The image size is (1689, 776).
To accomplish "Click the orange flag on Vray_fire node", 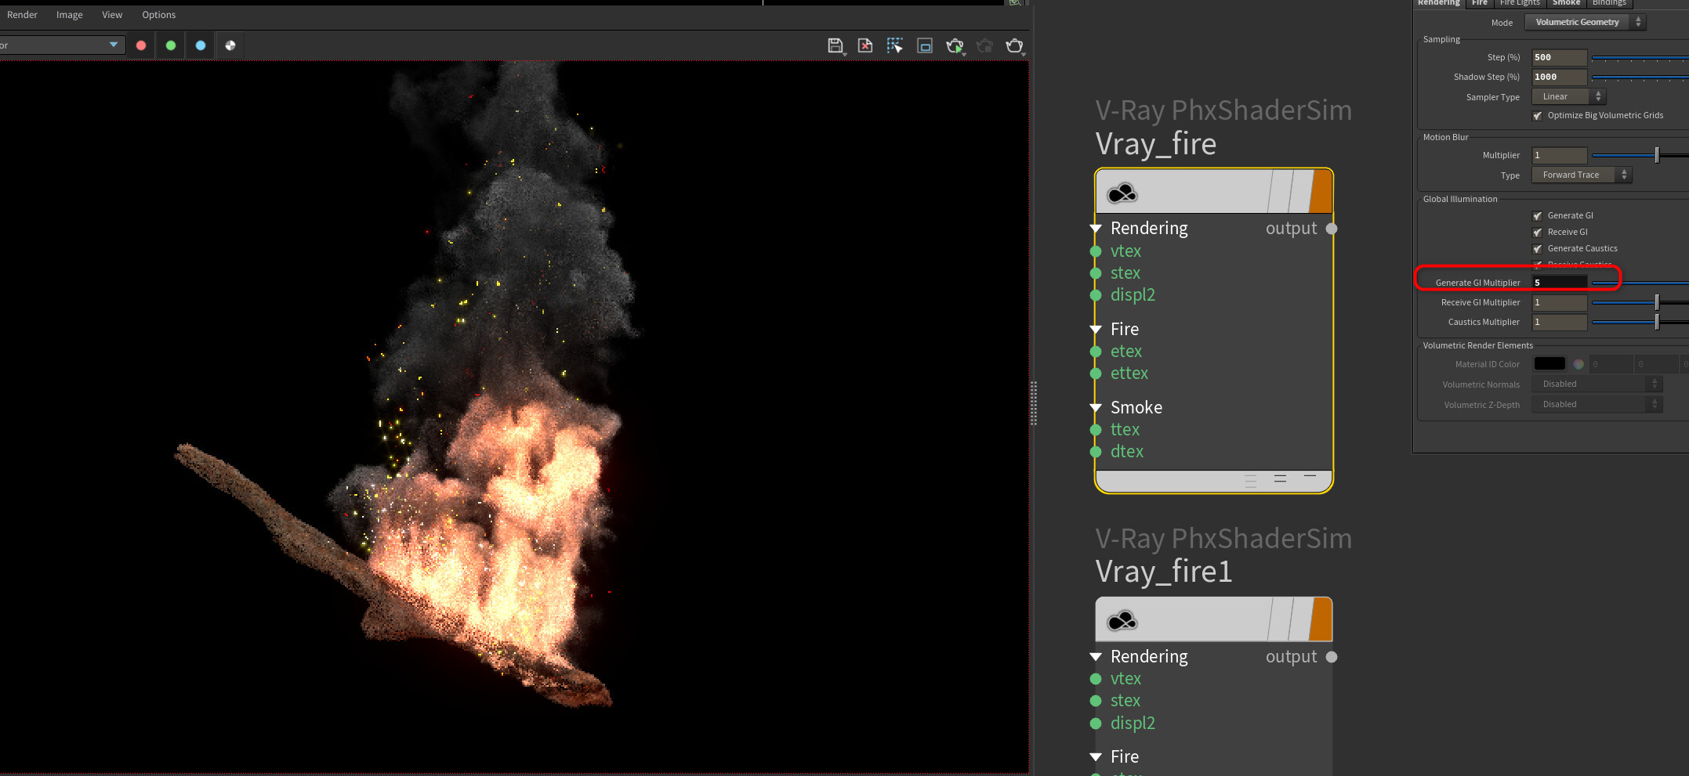I will (x=1321, y=192).
